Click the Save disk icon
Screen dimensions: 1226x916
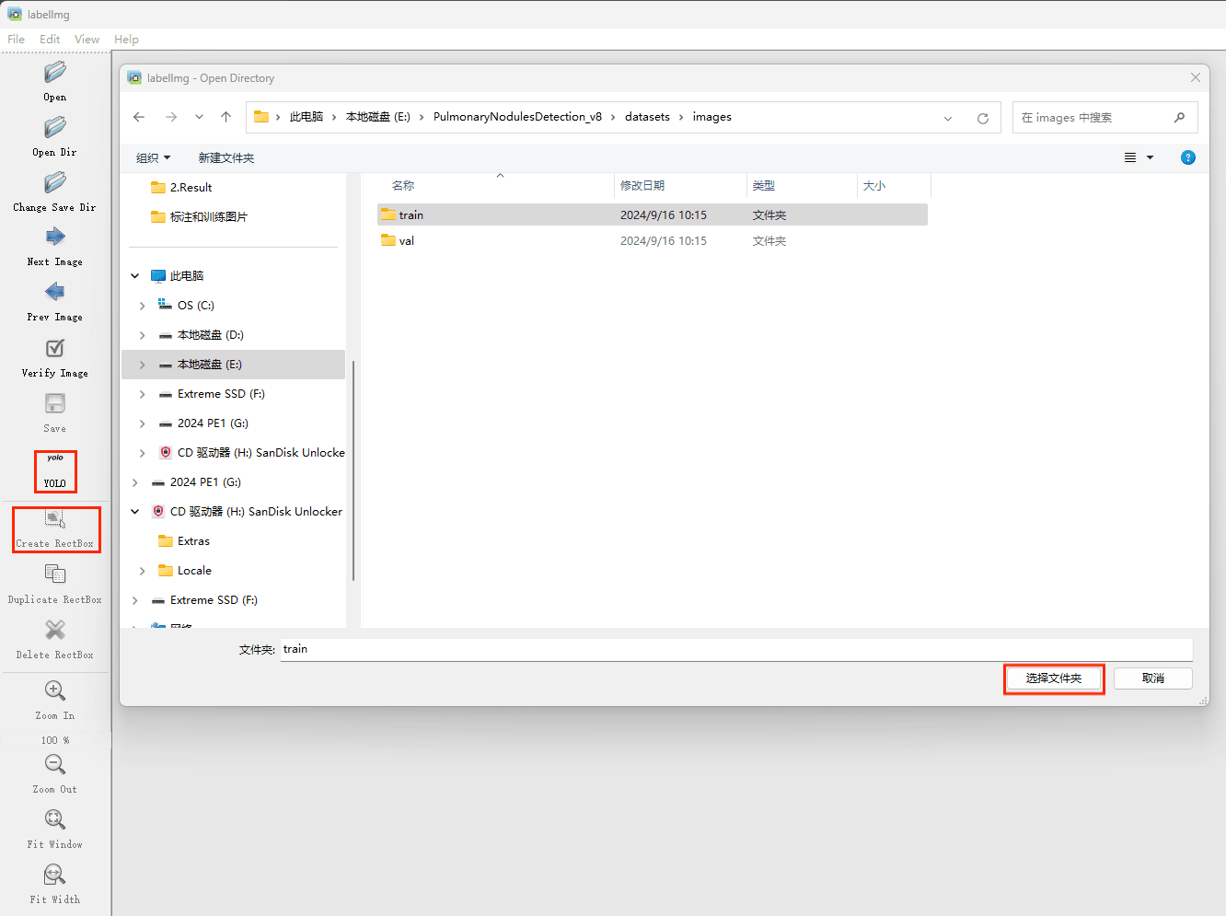tap(55, 403)
